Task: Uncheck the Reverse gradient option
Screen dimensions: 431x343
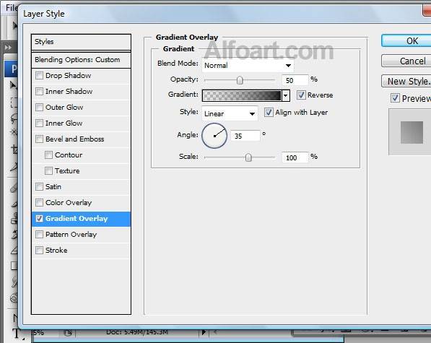Action: tap(301, 95)
